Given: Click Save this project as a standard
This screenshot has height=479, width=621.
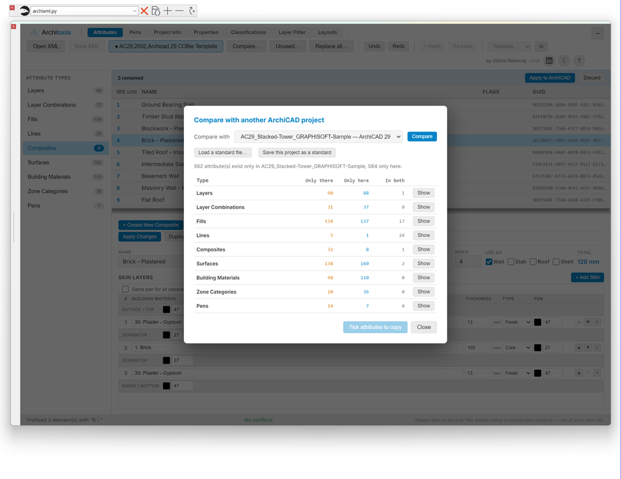Looking at the screenshot, I should coord(297,153).
